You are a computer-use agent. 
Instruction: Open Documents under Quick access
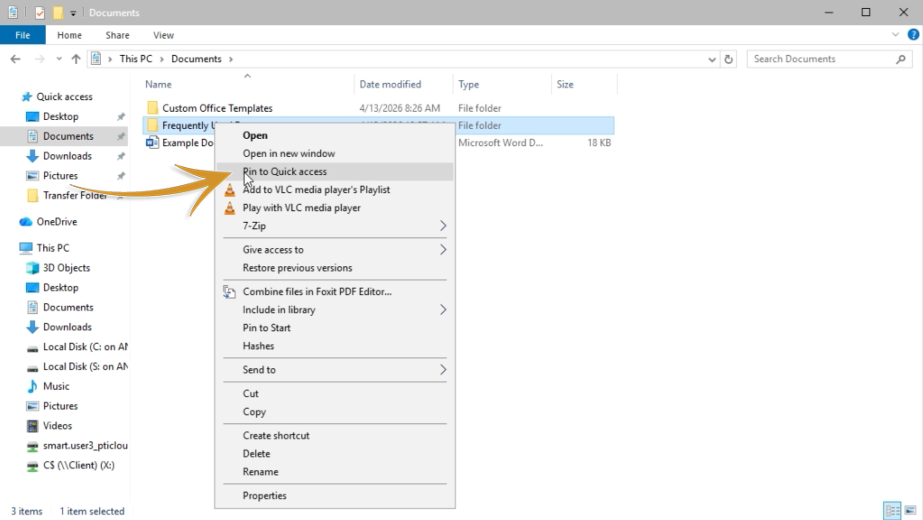coord(69,136)
